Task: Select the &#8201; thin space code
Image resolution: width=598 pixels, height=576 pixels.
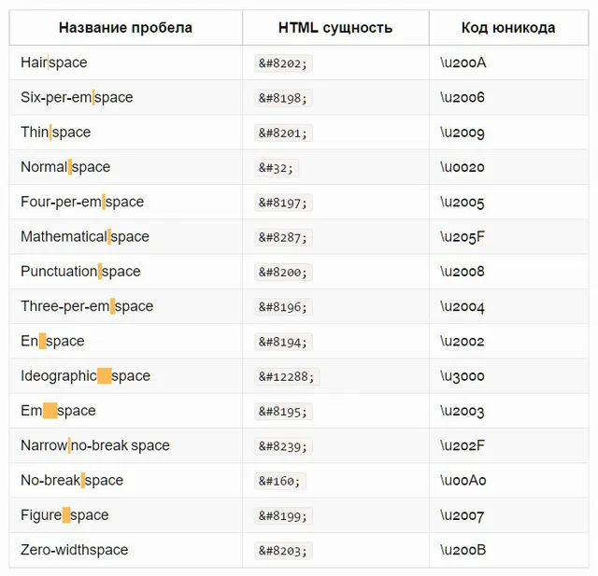Action: [283, 133]
